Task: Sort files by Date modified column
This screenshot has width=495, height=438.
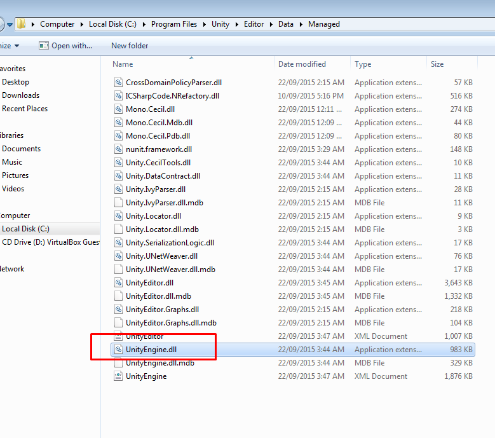Action: [302, 64]
